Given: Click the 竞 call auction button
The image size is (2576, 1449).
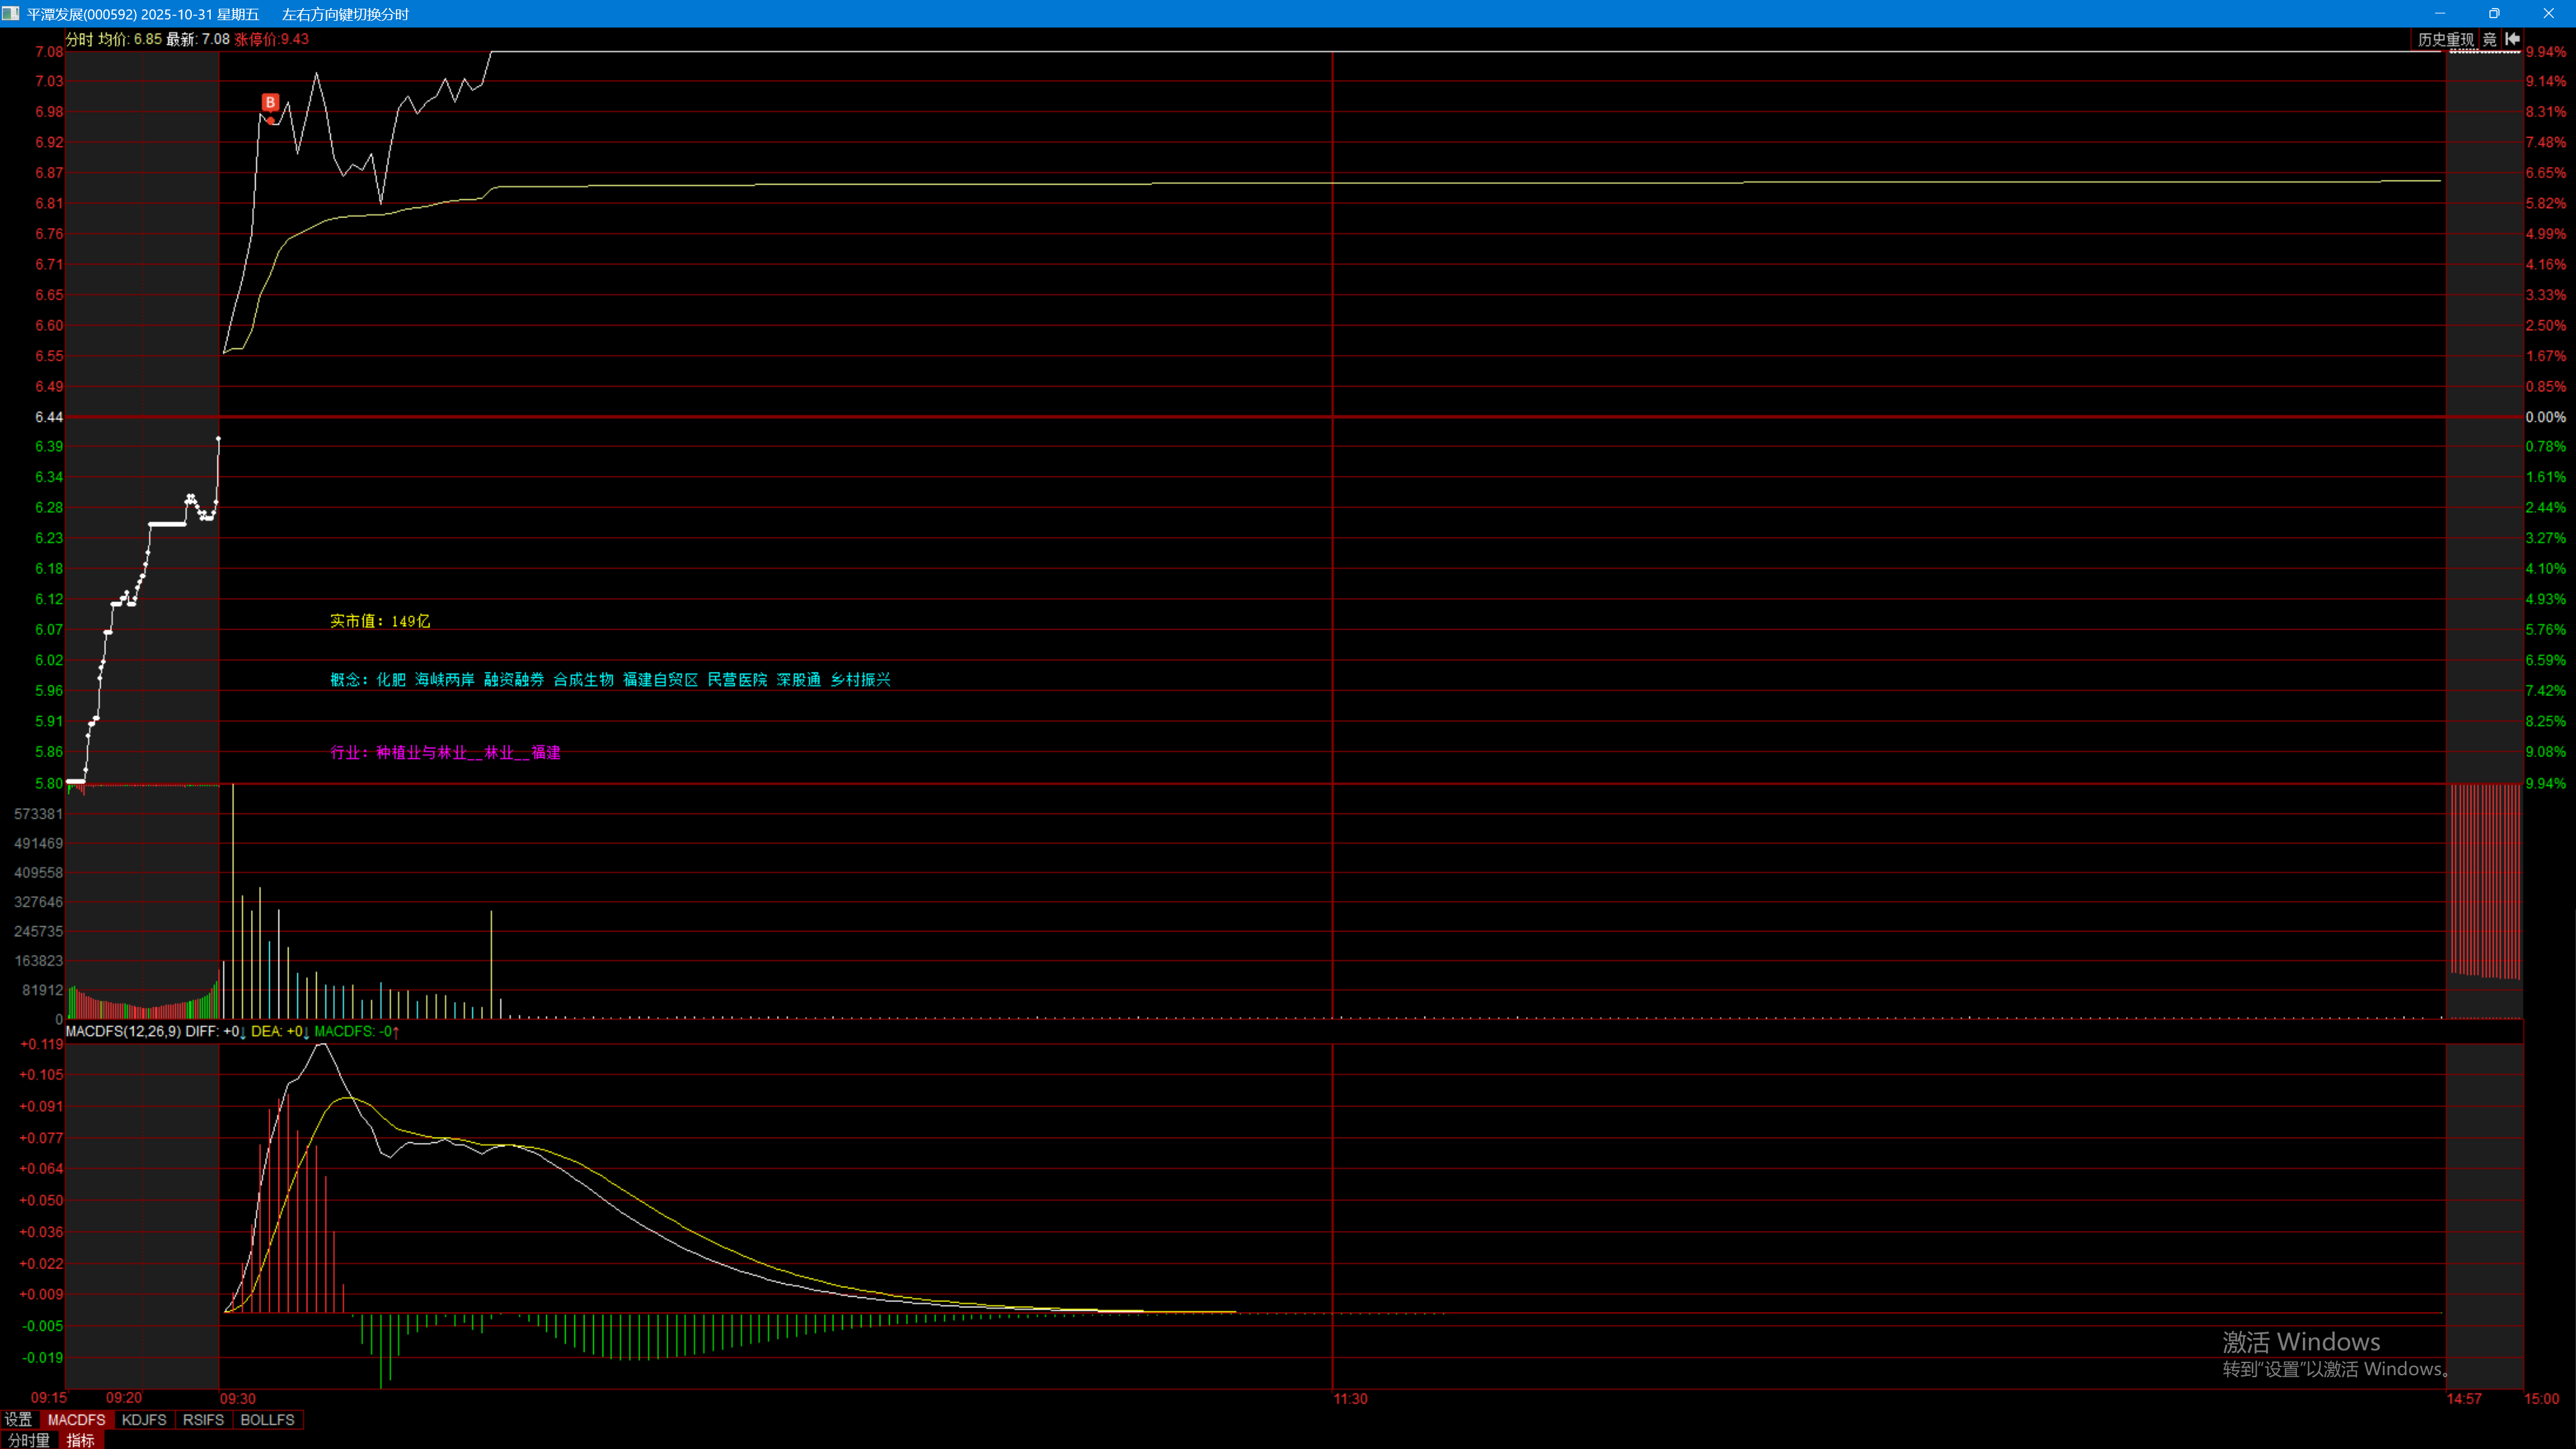Looking at the screenshot, I should point(2489,39).
